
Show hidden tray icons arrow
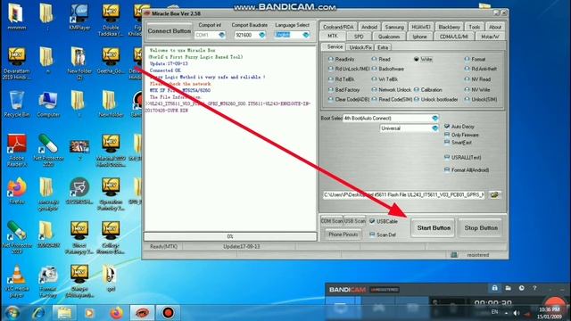coord(506,313)
